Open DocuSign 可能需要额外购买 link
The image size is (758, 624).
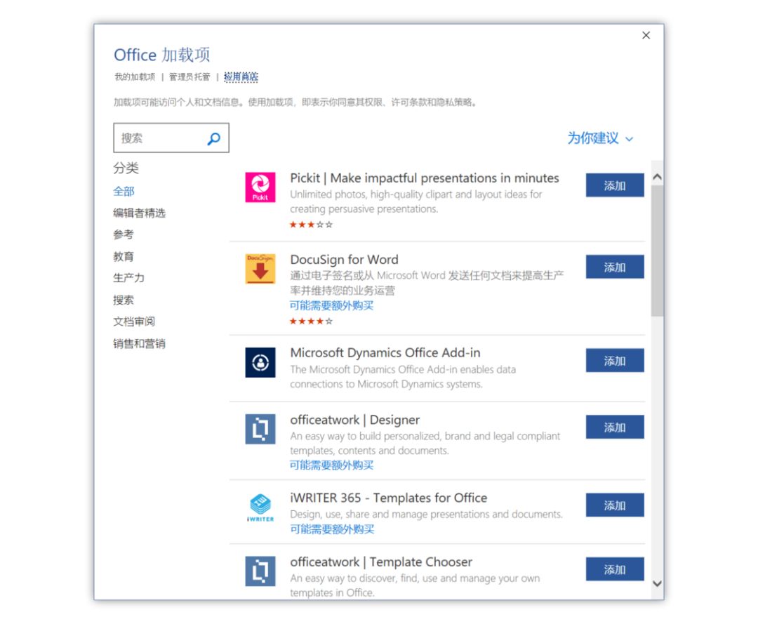click(x=331, y=305)
